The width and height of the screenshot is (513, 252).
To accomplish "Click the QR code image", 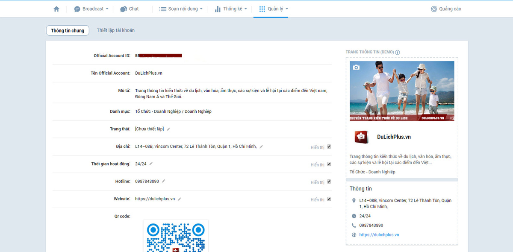I will click(176, 236).
